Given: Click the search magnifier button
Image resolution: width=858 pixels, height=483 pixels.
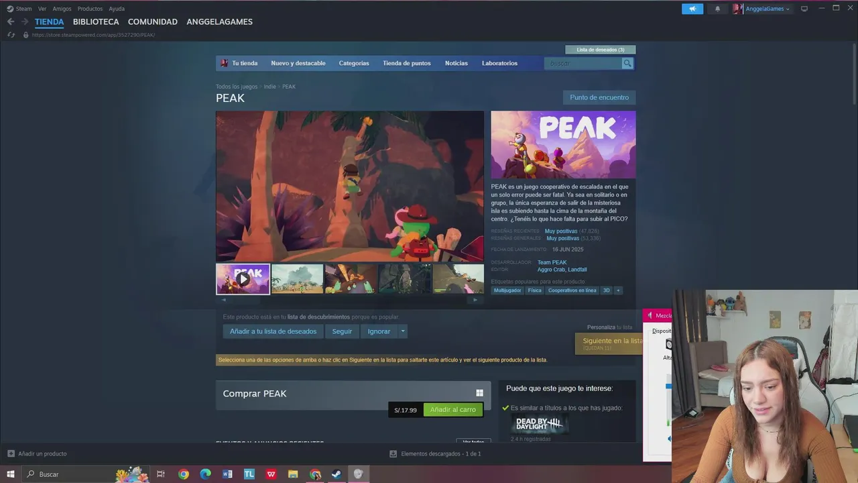Looking at the screenshot, I should (x=627, y=63).
